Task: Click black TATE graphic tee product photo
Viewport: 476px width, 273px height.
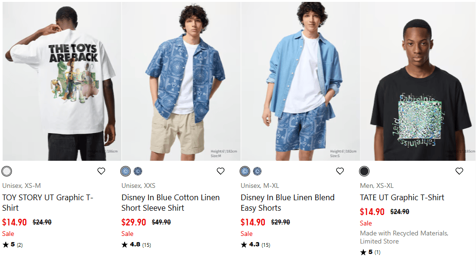Action: pos(418,81)
